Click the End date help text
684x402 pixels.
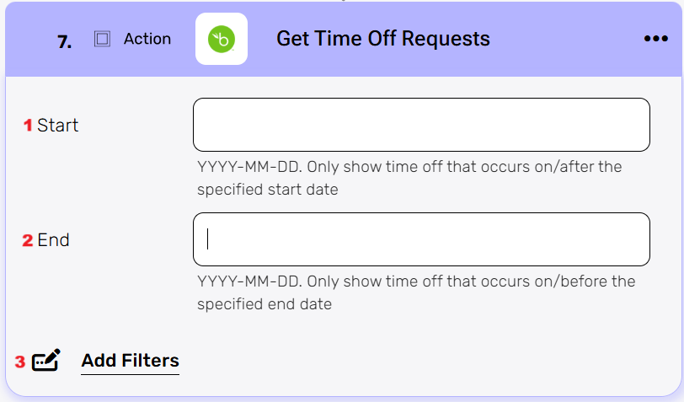(416, 292)
